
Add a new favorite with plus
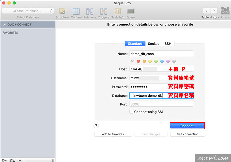(x=20, y=160)
